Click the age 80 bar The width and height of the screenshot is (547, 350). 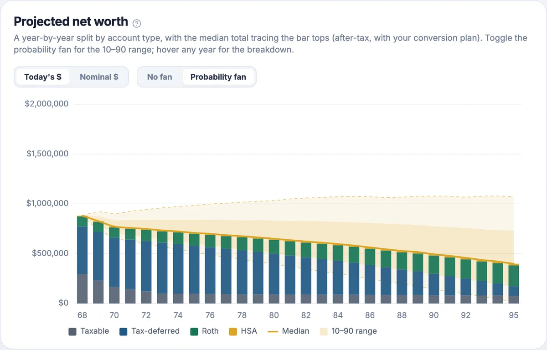[274, 272]
